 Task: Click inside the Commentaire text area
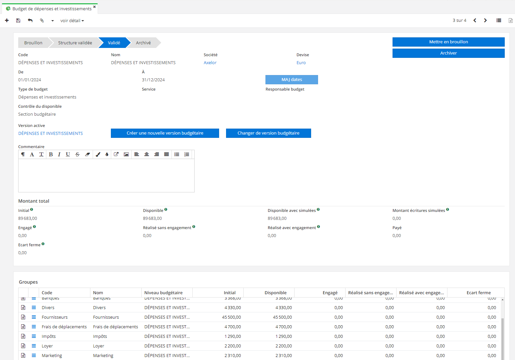(106, 176)
